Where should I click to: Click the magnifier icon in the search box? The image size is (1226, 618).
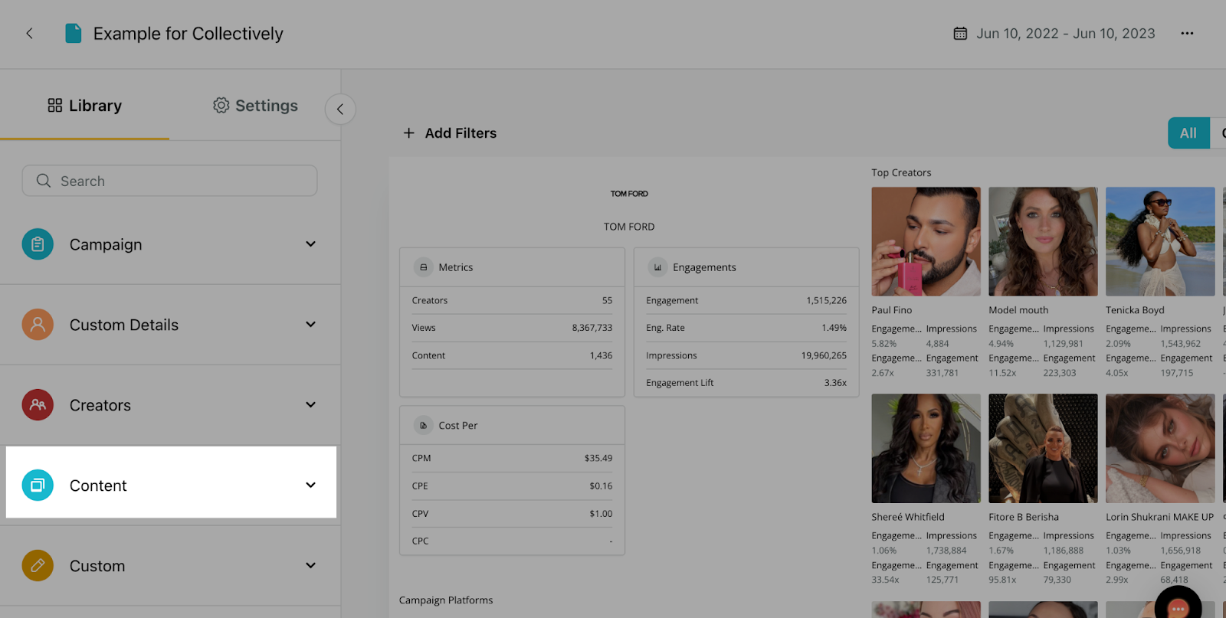44,181
